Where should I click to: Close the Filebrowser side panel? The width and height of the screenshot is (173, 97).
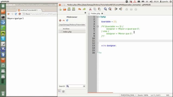pos(85,13)
